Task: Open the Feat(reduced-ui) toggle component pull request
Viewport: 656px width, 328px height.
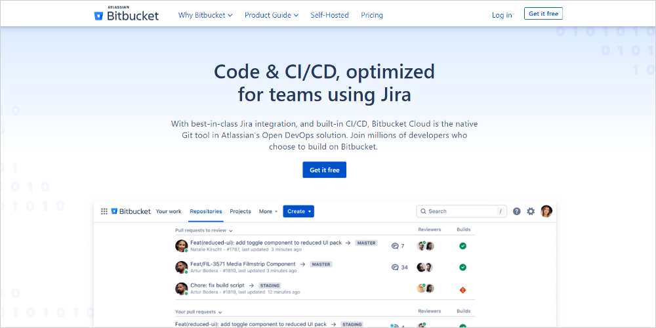Action: click(x=266, y=243)
